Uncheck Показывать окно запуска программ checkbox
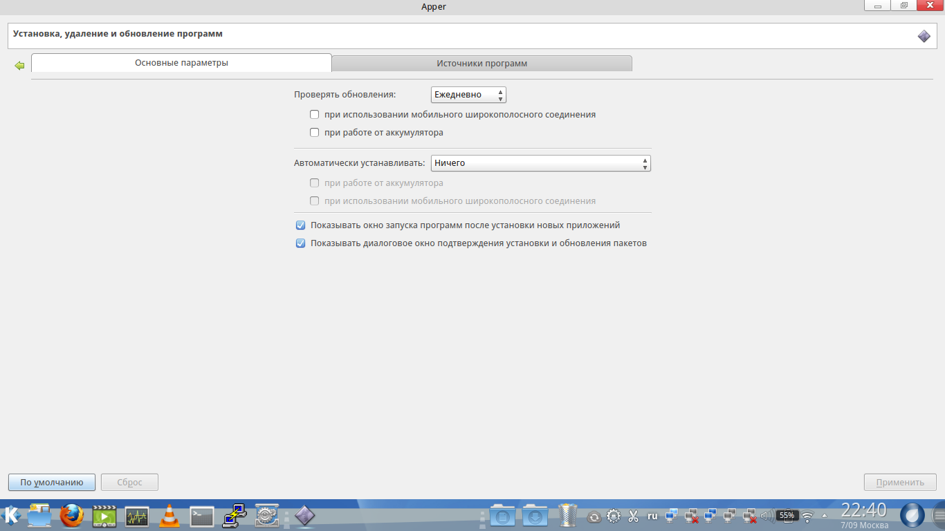 tap(300, 225)
